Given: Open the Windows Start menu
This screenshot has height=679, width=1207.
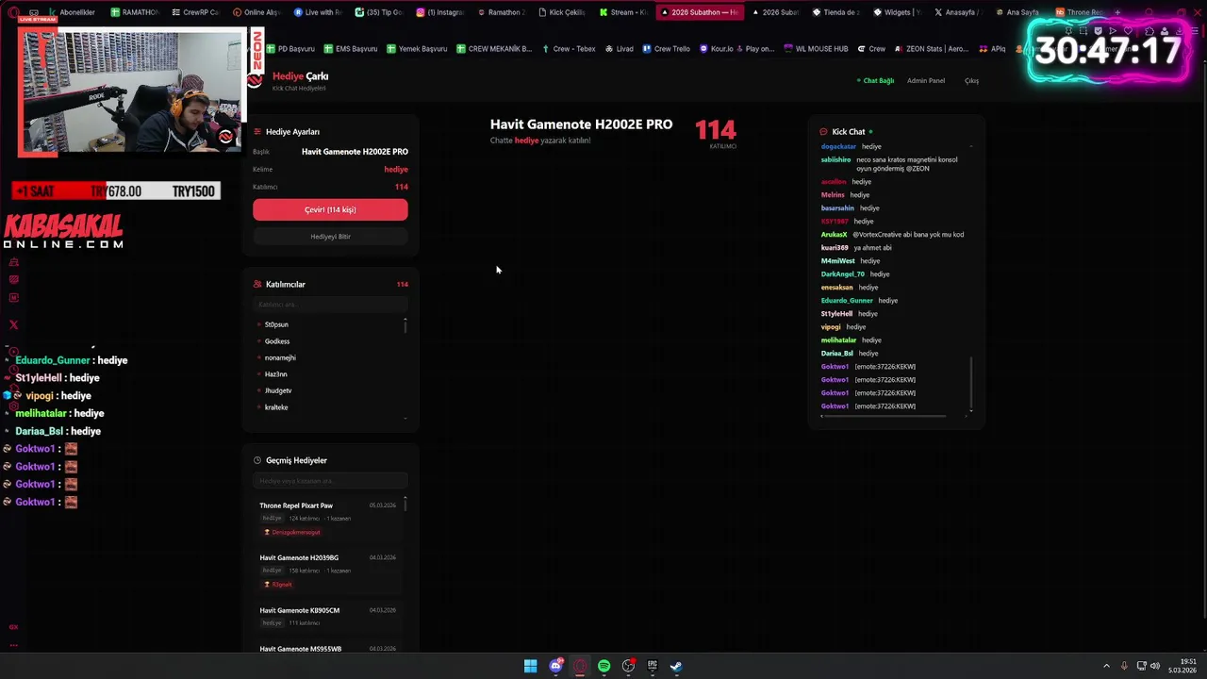Looking at the screenshot, I should pos(531,666).
